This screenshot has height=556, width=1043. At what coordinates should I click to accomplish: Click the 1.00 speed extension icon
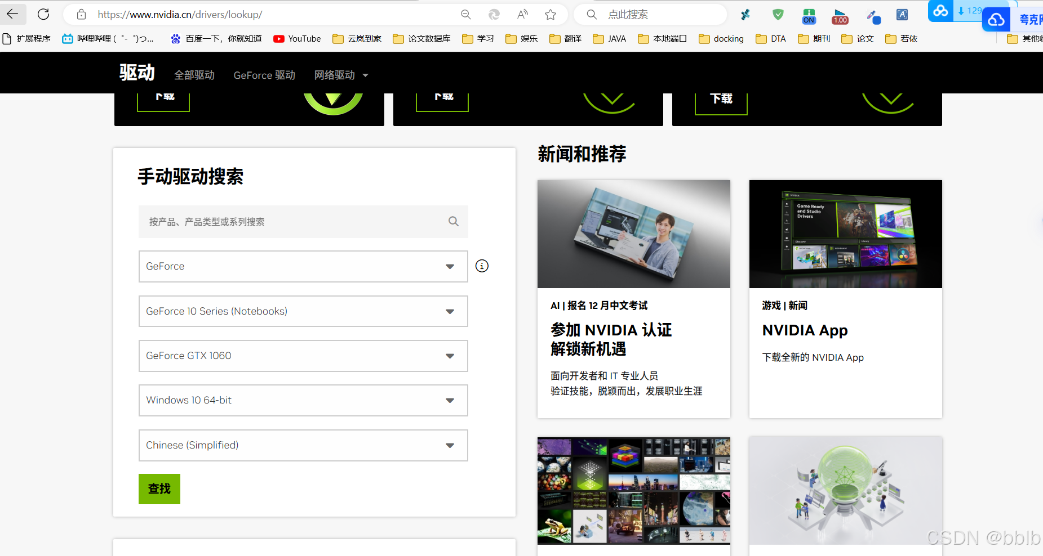(x=840, y=16)
